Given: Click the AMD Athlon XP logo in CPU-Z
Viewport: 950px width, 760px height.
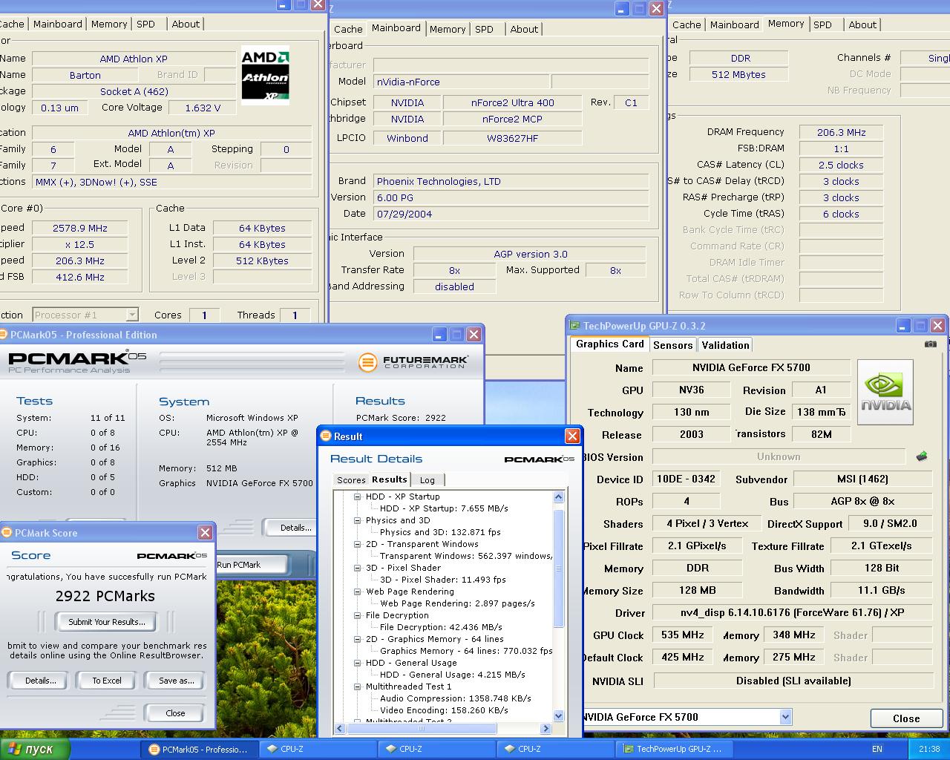Looking at the screenshot, I should (265, 76).
